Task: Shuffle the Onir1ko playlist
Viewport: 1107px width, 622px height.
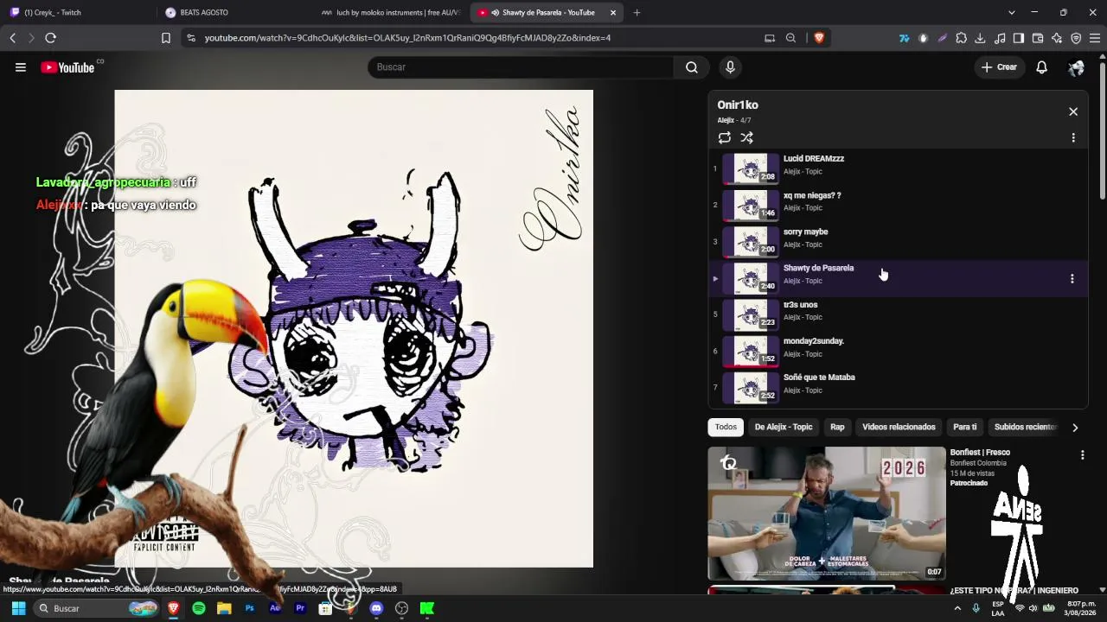Action: click(746, 137)
